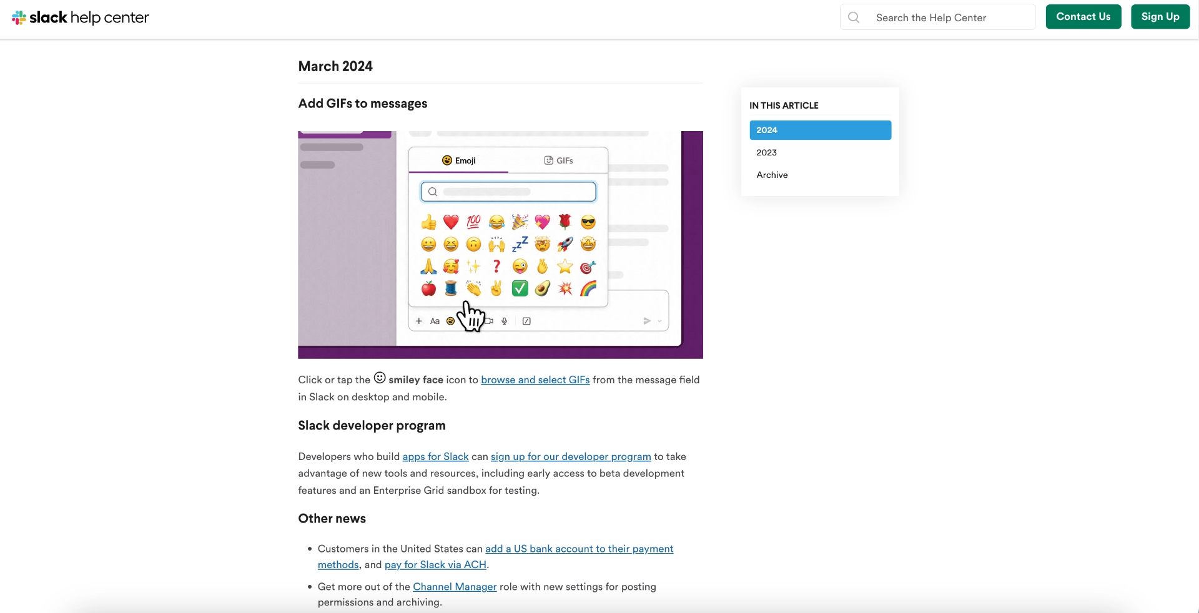Click the paper plane send icon
The height and width of the screenshot is (613, 1199).
point(648,320)
